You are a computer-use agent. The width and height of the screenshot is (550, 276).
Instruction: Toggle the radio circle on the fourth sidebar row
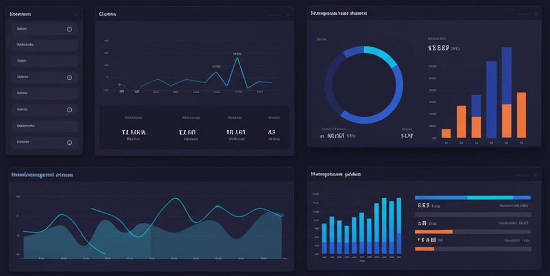(69, 77)
